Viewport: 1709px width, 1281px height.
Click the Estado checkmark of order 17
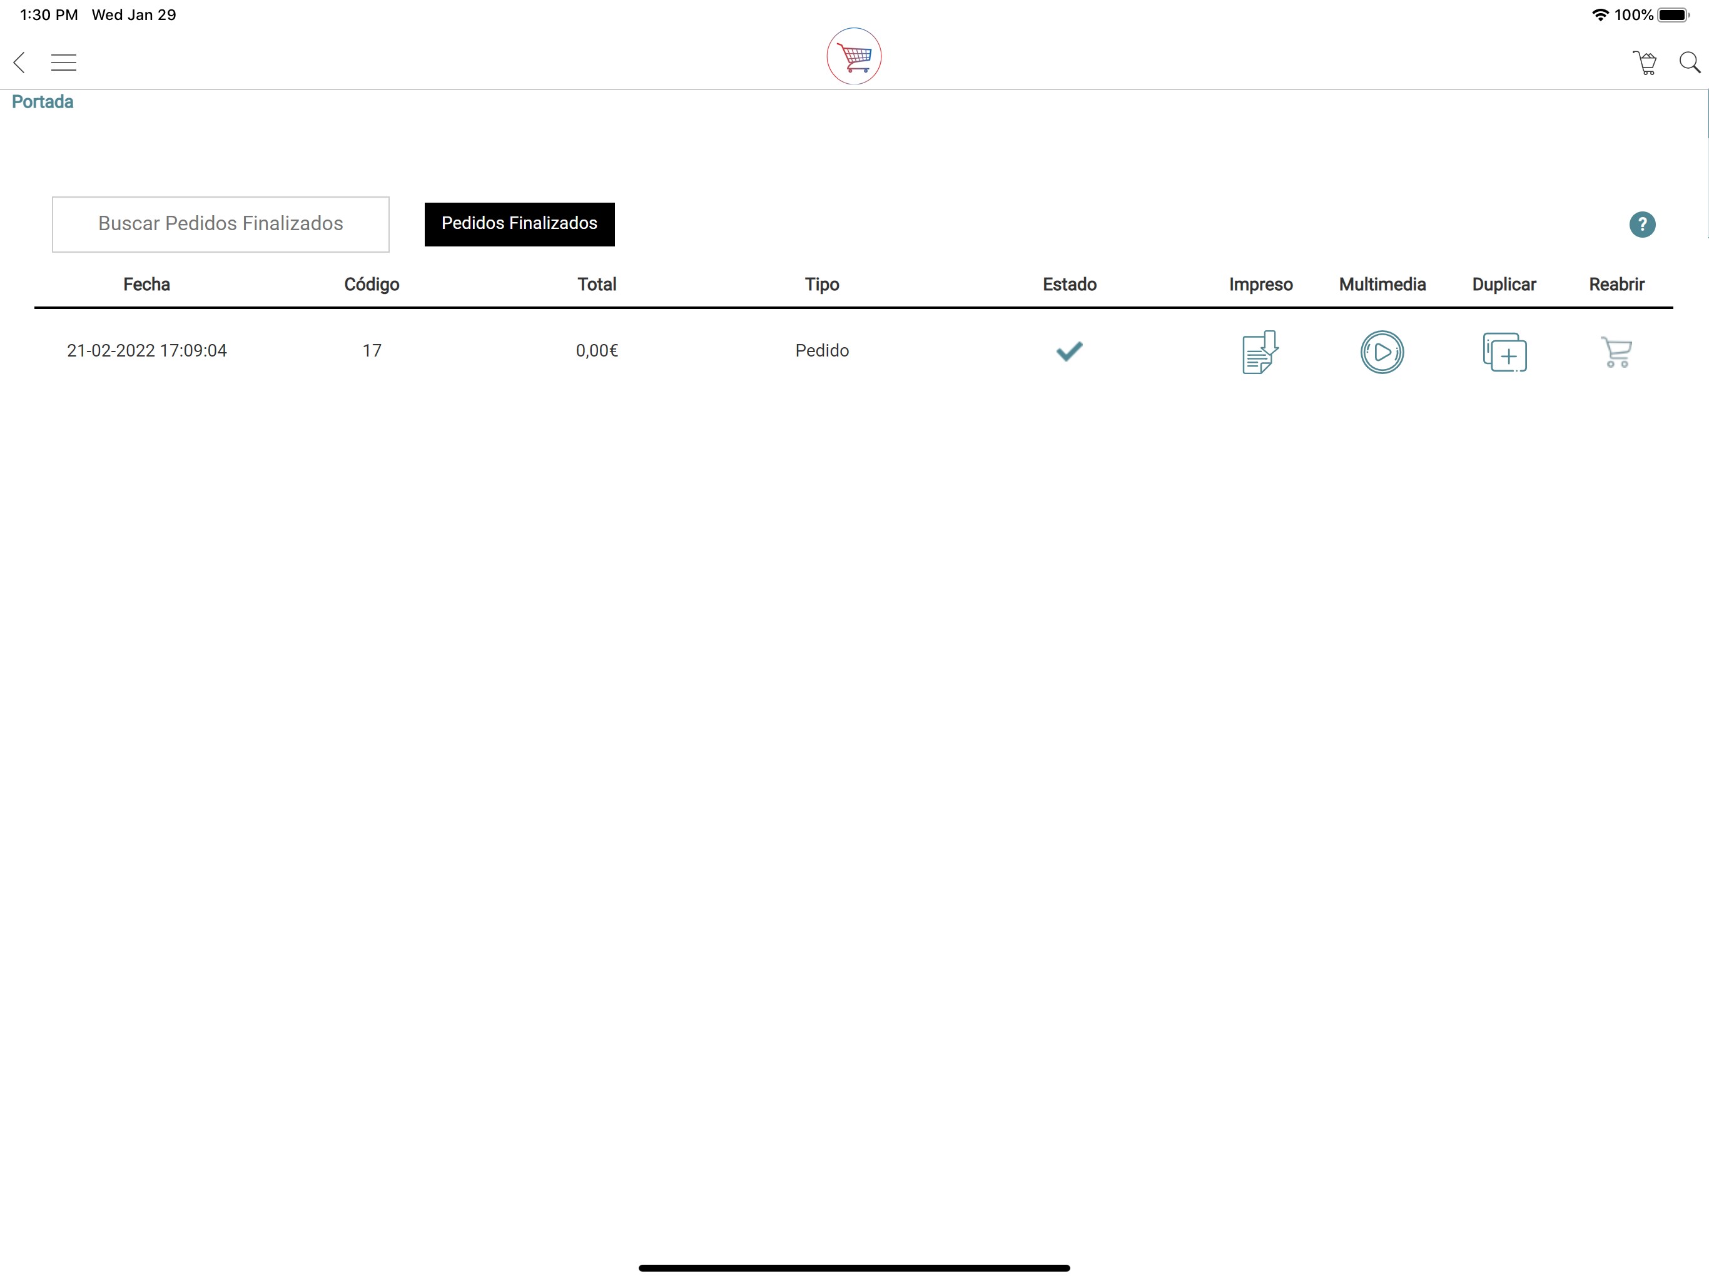click(1069, 352)
